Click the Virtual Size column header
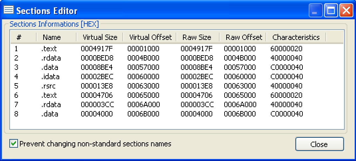This screenshot has height=161, width=356. (x=100, y=37)
